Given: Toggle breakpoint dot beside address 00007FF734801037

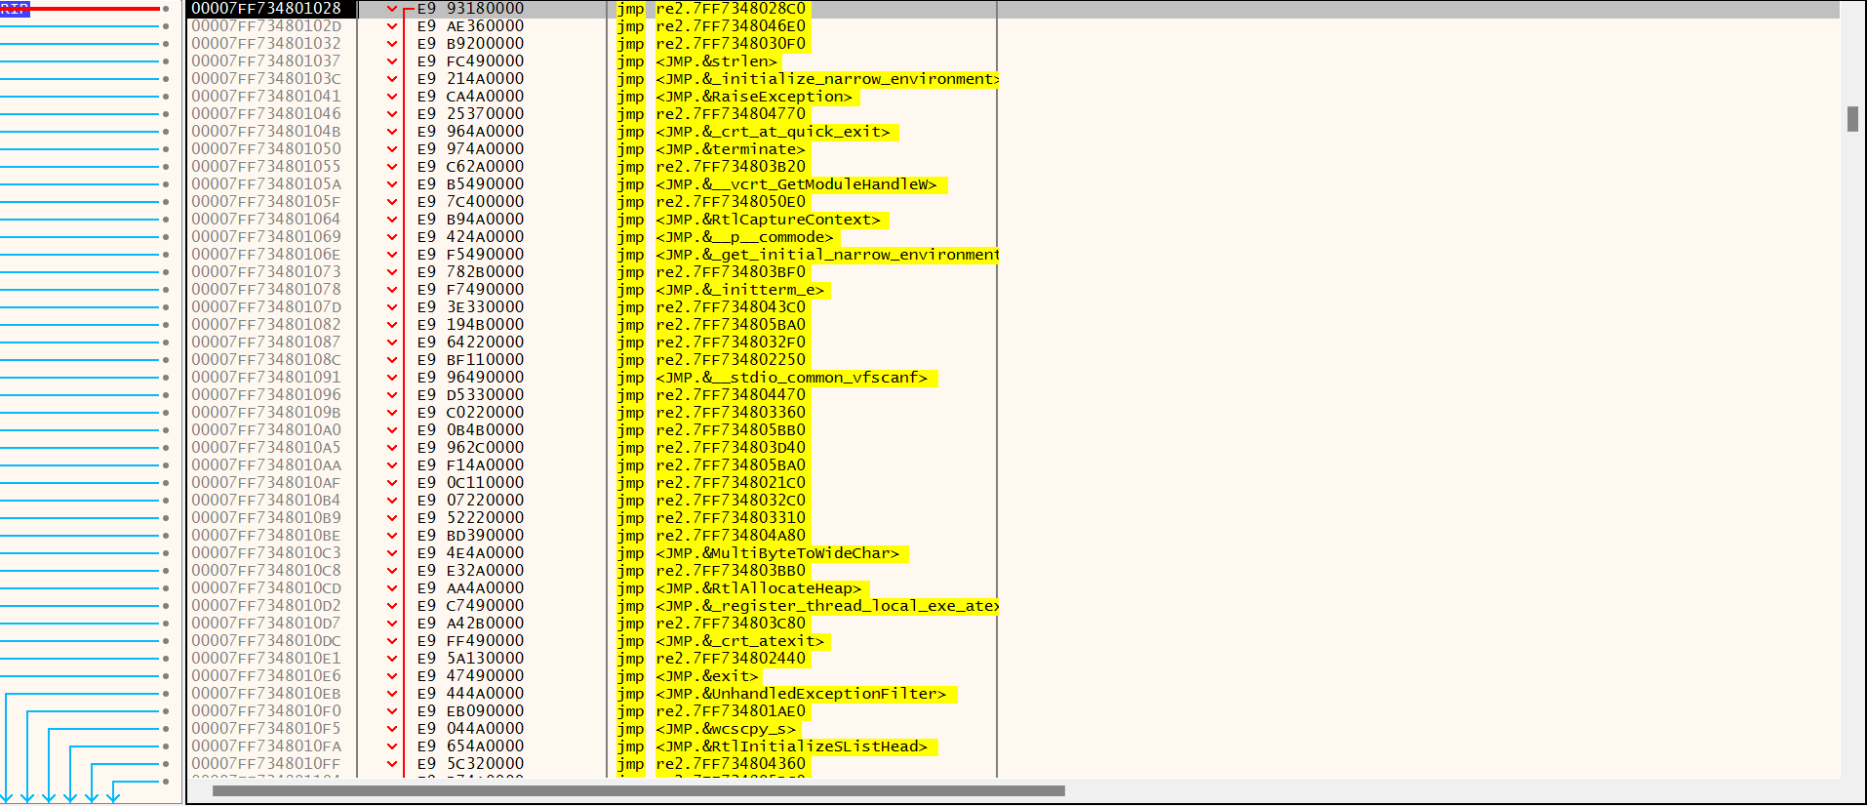Looking at the screenshot, I should (x=166, y=61).
